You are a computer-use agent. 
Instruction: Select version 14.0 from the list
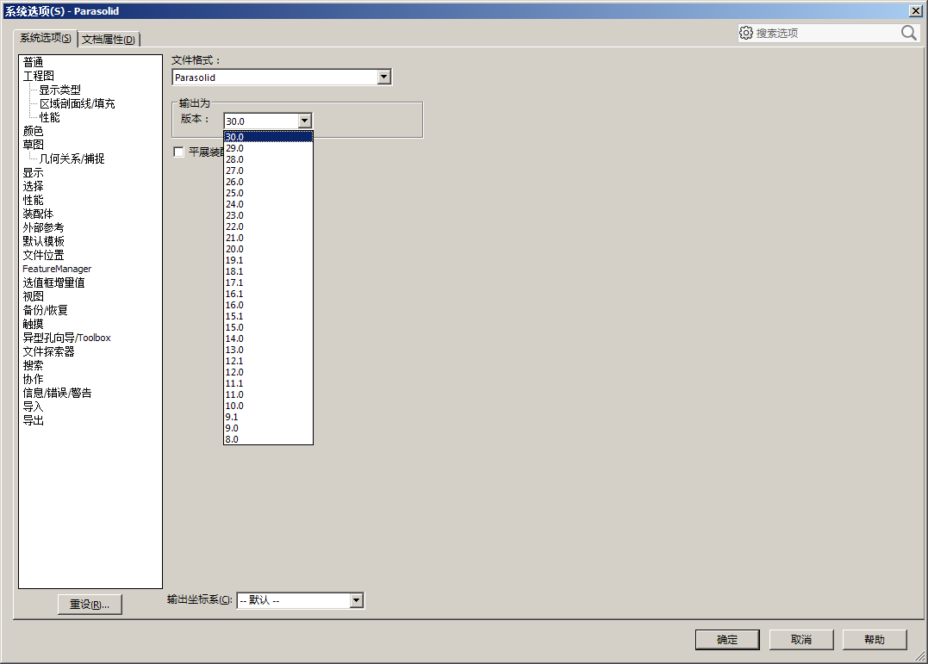(268, 338)
